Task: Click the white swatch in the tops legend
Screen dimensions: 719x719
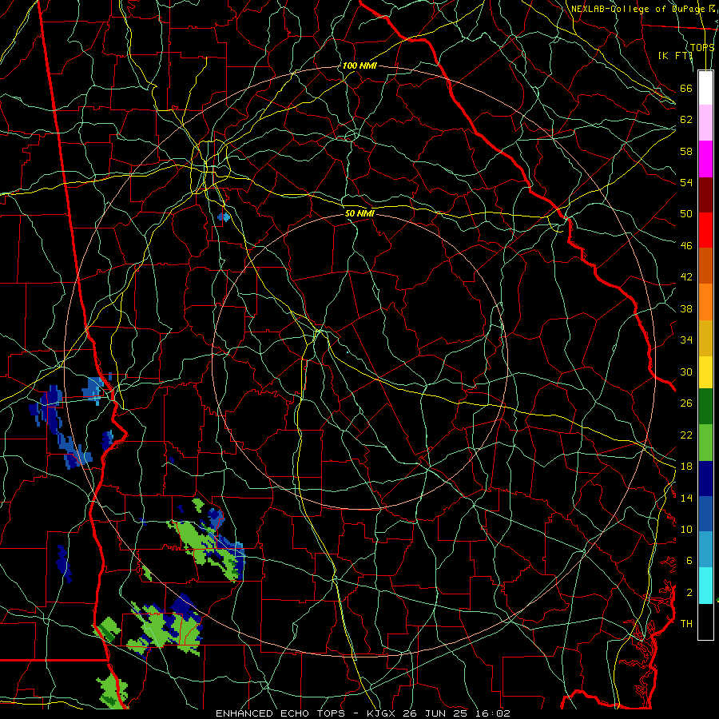Action: click(x=705, y=88)
